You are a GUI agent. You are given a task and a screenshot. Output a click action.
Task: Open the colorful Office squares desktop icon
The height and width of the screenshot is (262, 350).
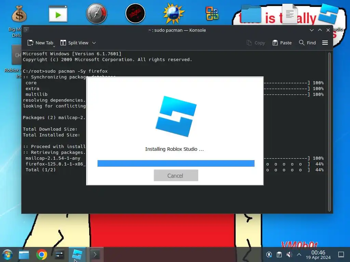point(212,14)
